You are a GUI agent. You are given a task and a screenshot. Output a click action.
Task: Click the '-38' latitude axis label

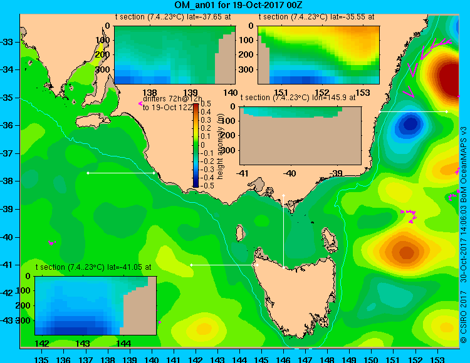(x=7, y=181)
